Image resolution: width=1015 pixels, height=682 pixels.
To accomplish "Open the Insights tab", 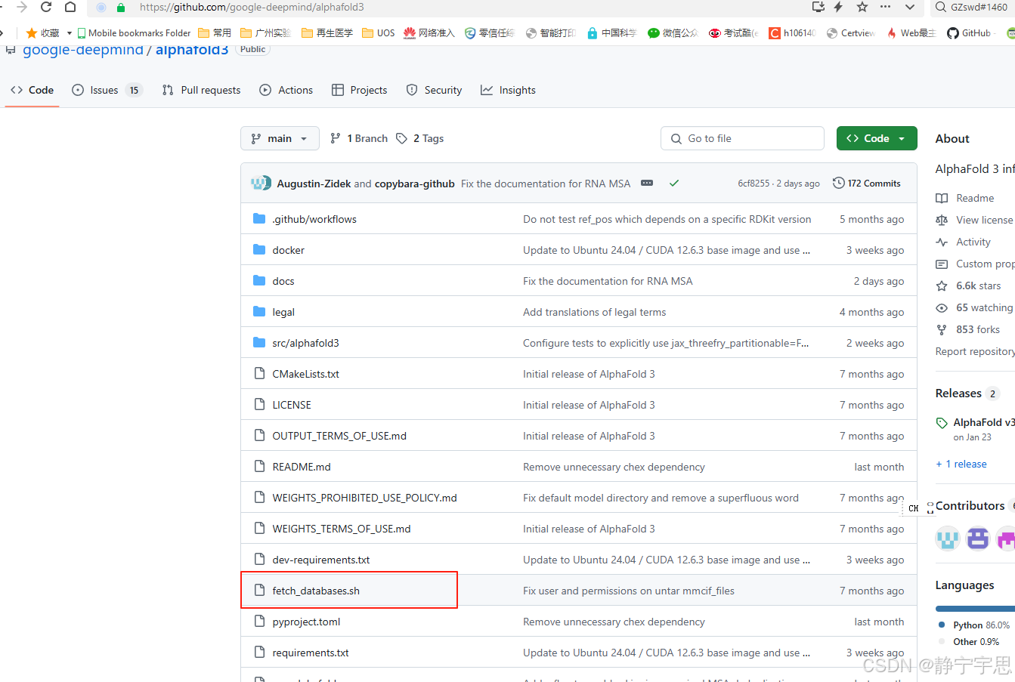I will [x=508, y=90].
